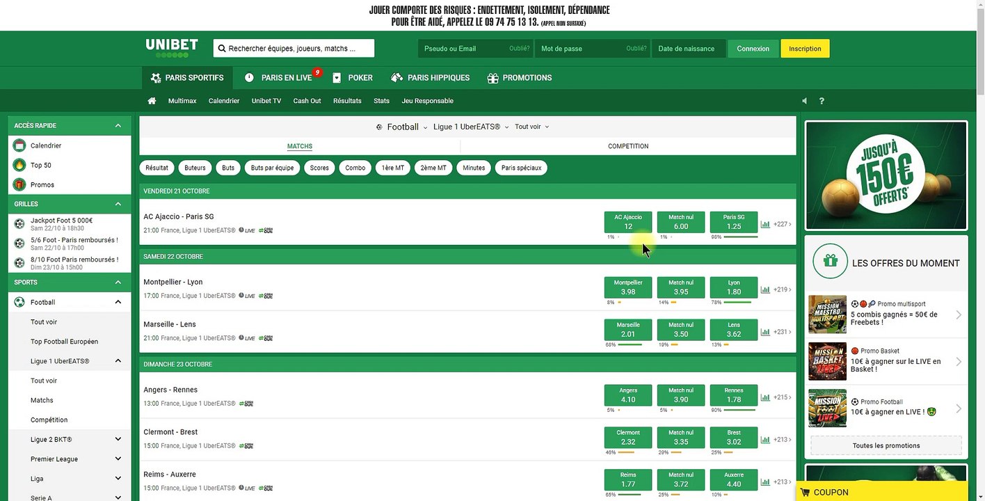Select the 1ère MT filter pill
This screenshot has height=501, width=985.
click(x=393, y=168)
